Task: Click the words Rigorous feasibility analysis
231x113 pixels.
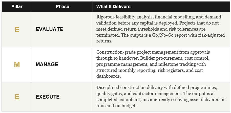Action: (x=124, y=17)
